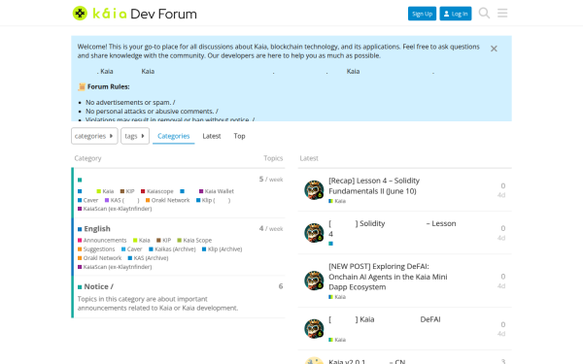
Task: Open the Latest column header link
Action: [309, 158]
